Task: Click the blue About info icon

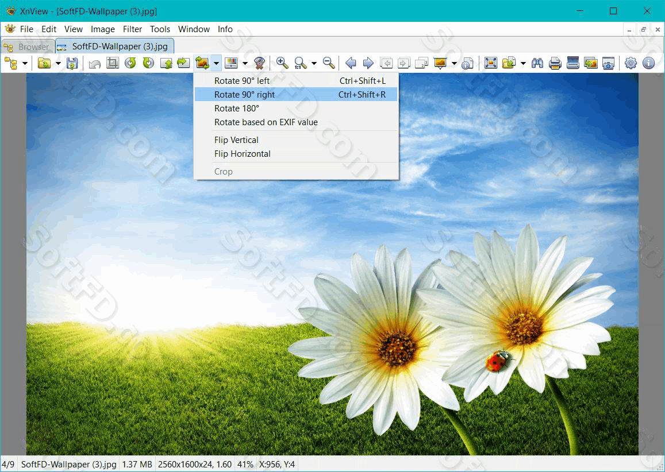Action: [x=648, y=63]
